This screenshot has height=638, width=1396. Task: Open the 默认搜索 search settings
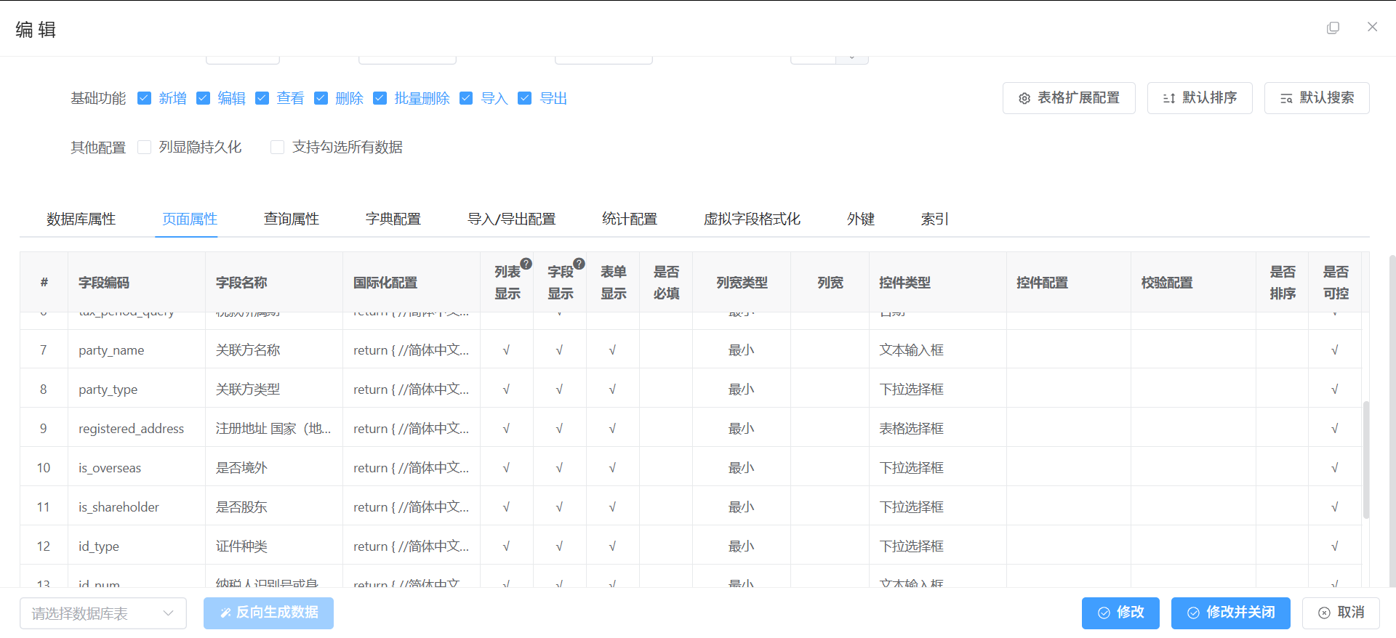pyautogui.click(x=1316, y=98)
